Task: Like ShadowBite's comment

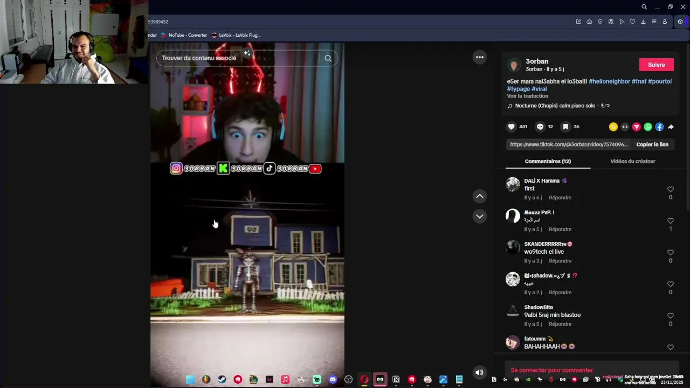Action: click(x=671, y=316)
